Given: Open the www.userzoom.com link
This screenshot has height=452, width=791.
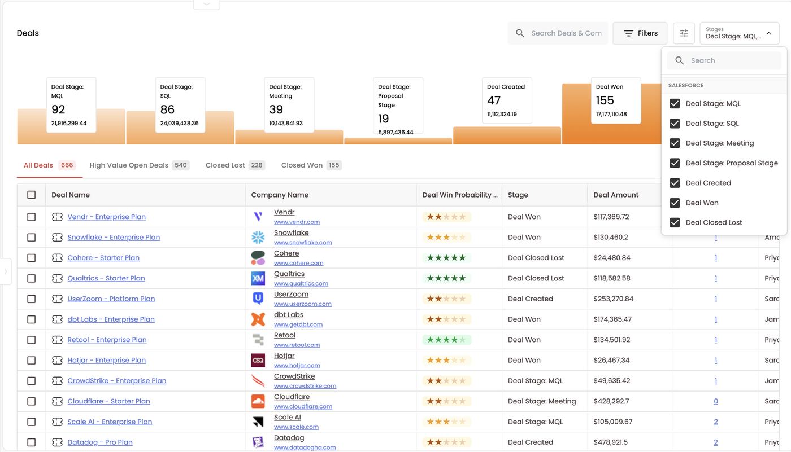Looking at the screenshot, I should [303, 304].
